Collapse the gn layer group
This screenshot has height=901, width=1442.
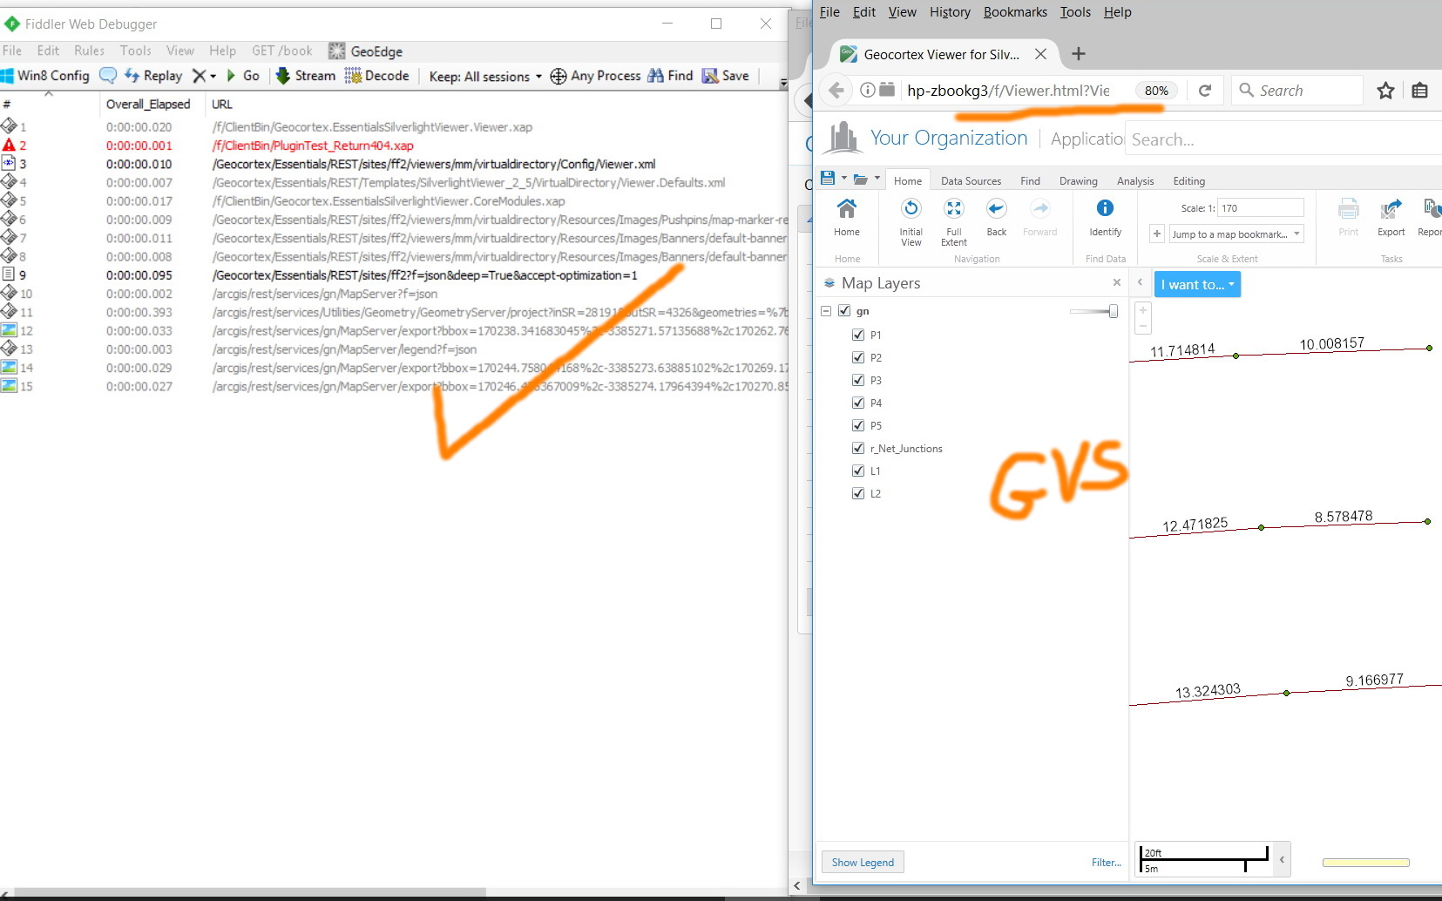coord(826,310)
